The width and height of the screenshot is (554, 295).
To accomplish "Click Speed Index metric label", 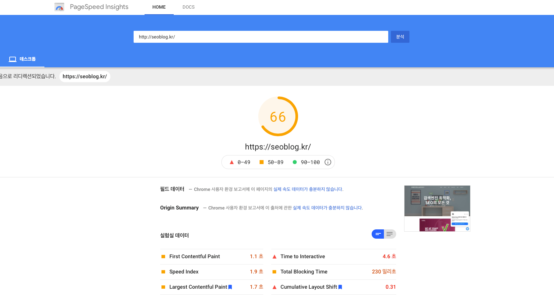I will 184,272.
